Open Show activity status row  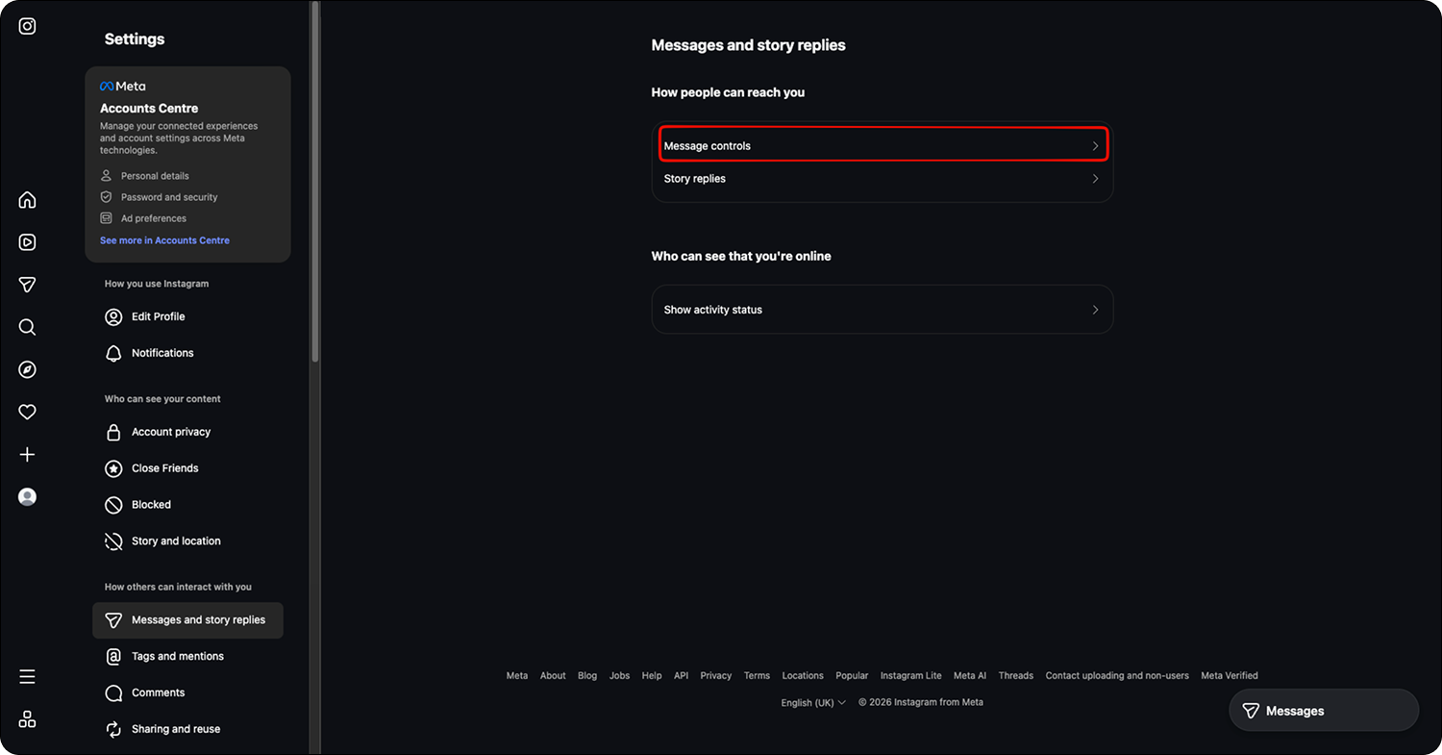click(x=883, y=310)
